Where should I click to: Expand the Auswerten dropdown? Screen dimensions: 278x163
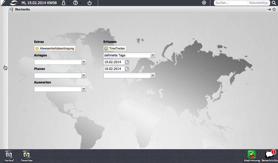pos(84,89)
